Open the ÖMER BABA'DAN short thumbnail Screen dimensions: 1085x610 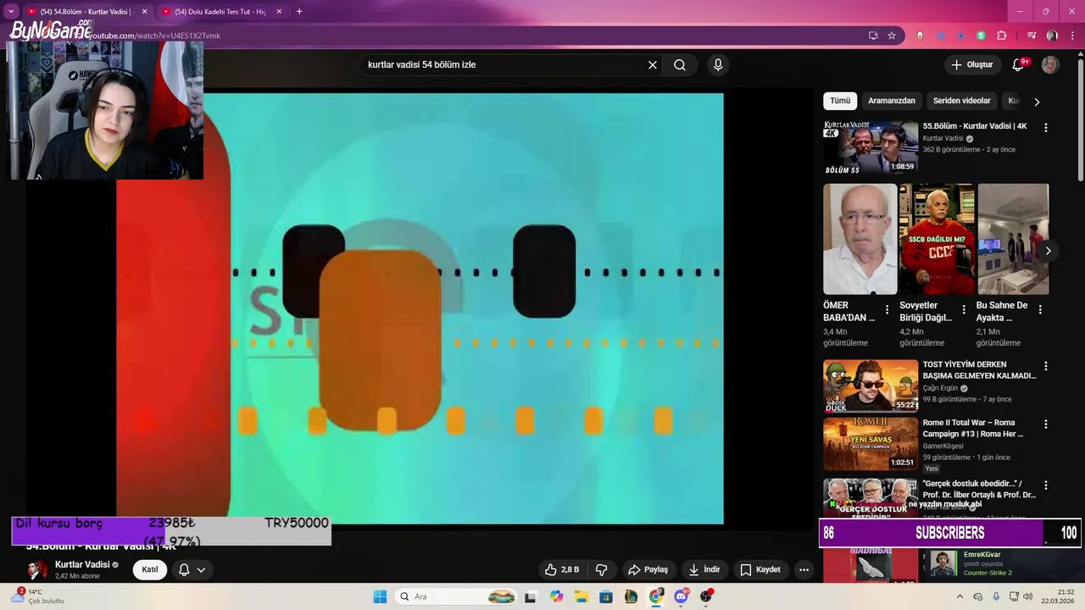(860, 239)
